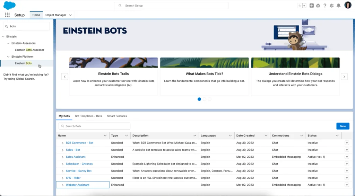
Task: Open the Sales - Bot link
Action: coord(73,150)
